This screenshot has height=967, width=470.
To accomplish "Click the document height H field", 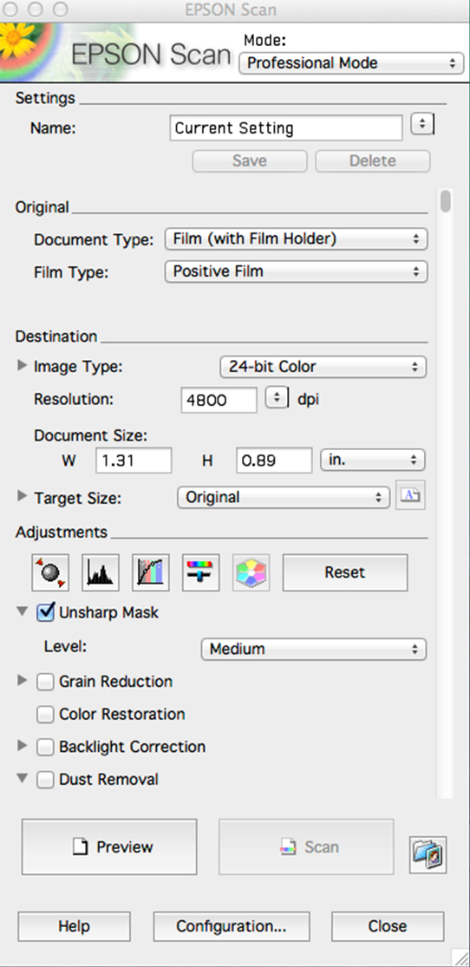I will pyautogui.click(x=274, y=461).
